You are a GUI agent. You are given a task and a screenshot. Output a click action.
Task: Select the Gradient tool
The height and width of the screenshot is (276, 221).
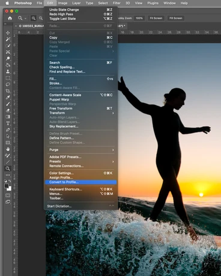coord(8,117)
